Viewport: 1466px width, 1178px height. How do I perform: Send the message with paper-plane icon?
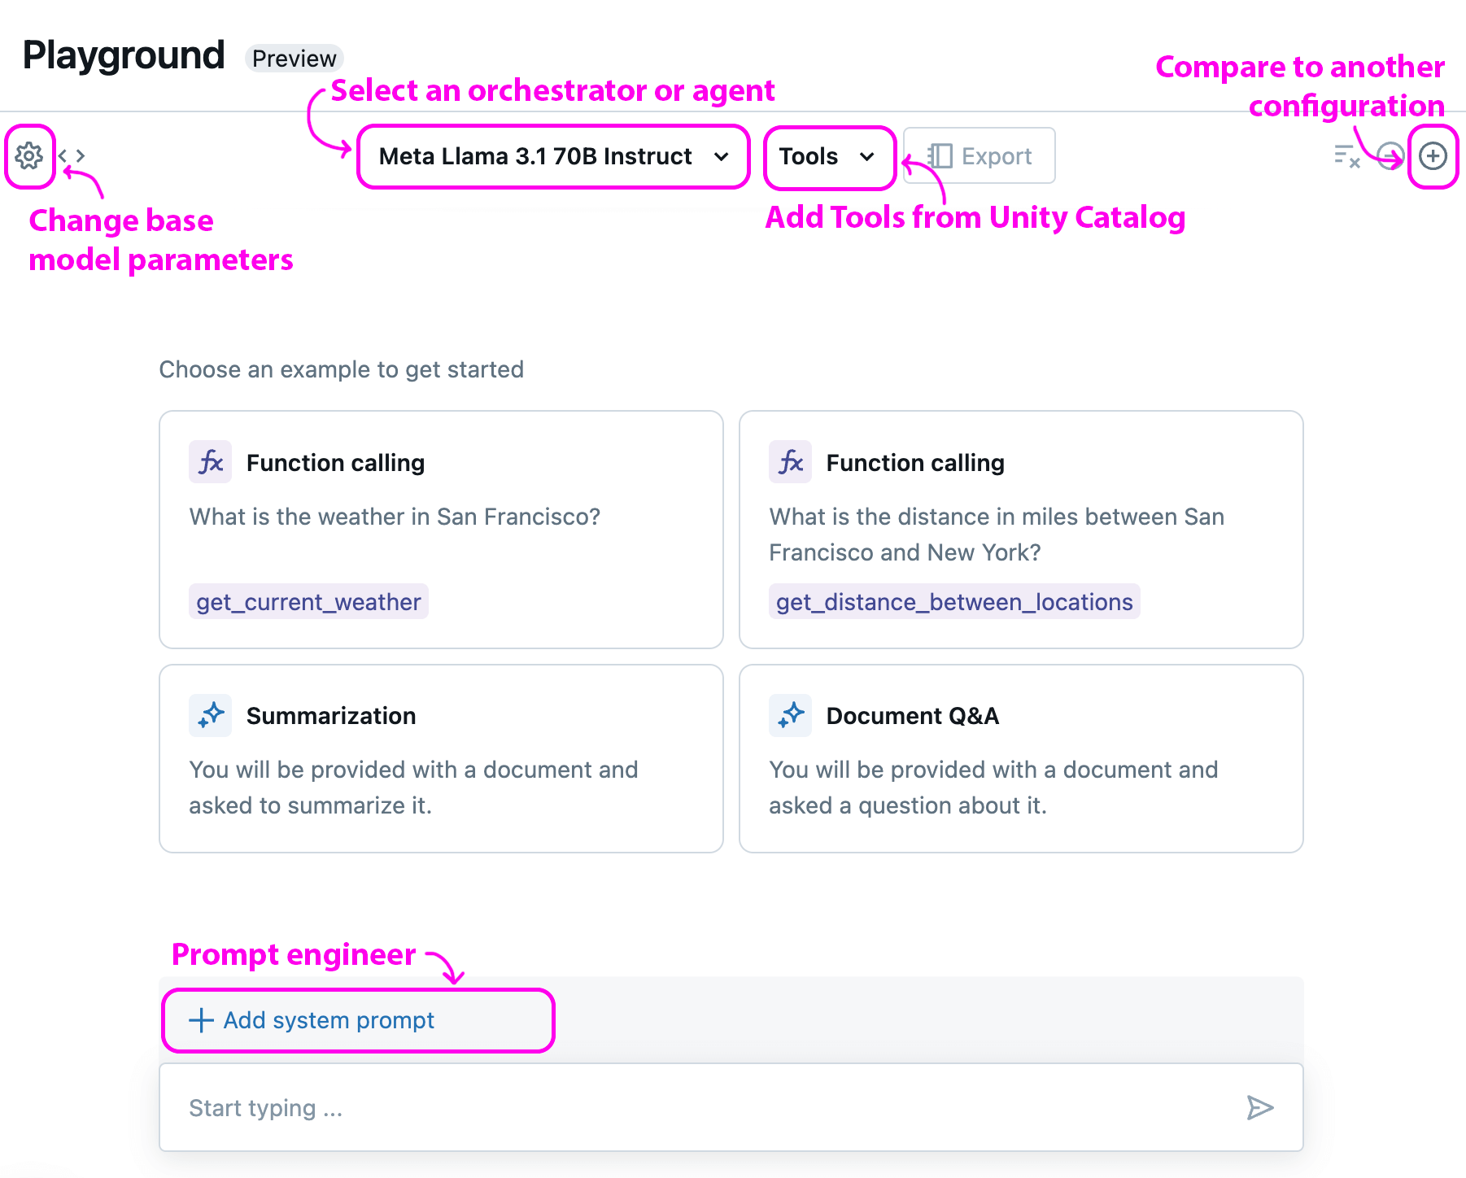[1259, 1107]
